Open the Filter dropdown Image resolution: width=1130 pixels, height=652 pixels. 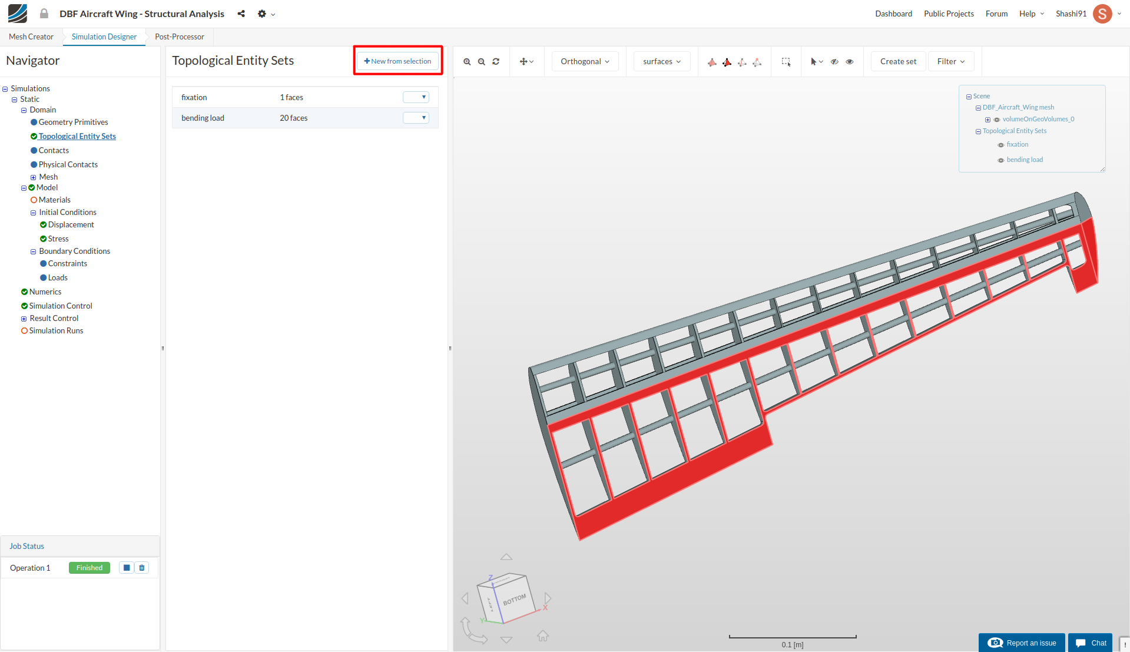[951, 61]
